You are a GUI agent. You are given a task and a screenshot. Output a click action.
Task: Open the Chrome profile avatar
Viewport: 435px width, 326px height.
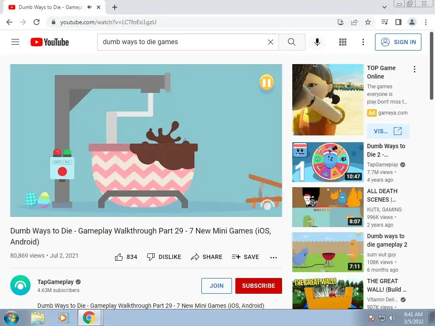[412, 22]
